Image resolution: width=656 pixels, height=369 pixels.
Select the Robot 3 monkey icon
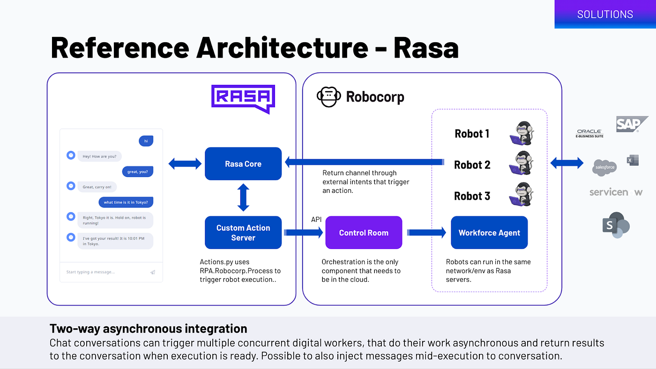pyautogui.click(x=522, y=195)
